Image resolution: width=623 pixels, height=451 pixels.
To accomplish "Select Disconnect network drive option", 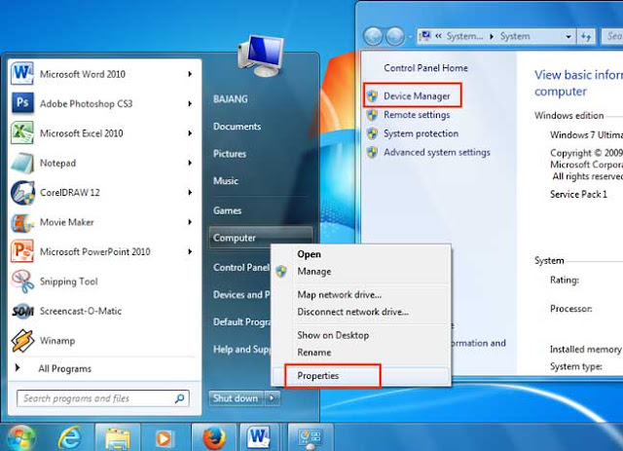I will (x=352, y=312).
